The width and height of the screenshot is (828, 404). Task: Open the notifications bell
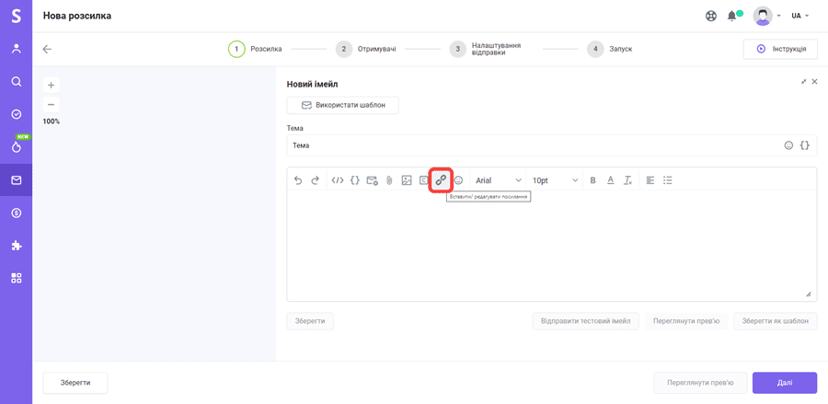click(x=732, y=16)
